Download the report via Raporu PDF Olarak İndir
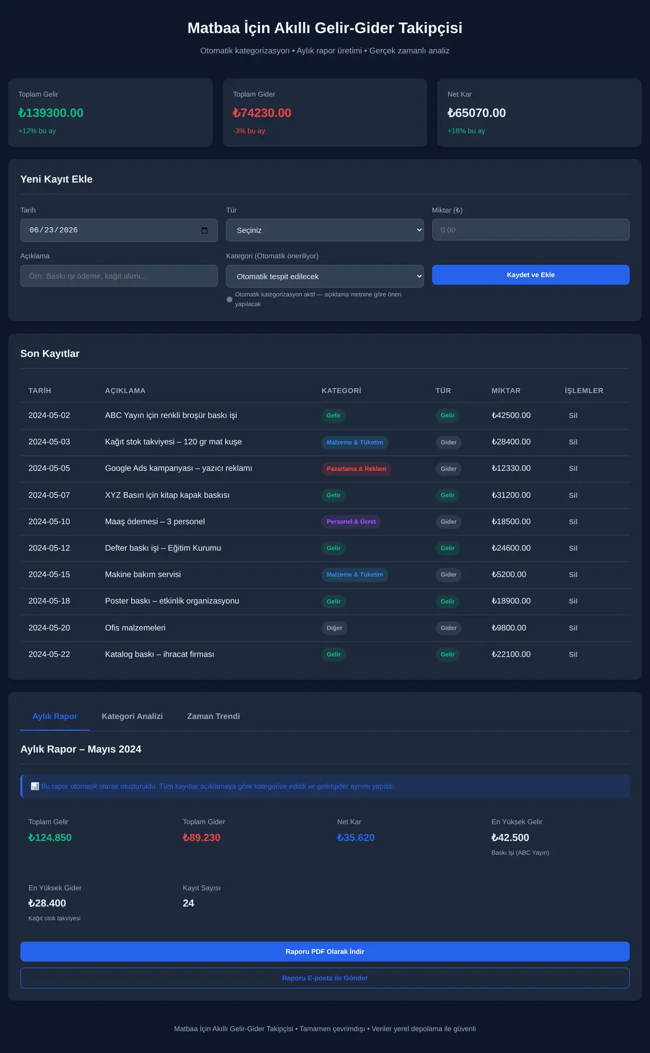Image resolution: width=650 pixels, height=1053 pixels. pyautogui.click(x=325, y=952)
